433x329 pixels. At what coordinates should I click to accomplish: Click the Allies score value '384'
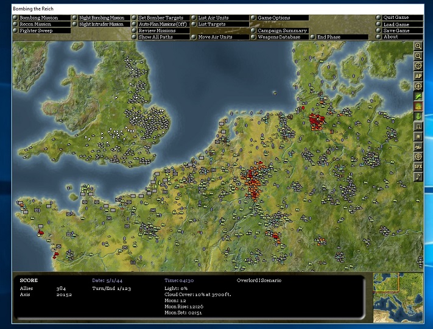(61, 288)
